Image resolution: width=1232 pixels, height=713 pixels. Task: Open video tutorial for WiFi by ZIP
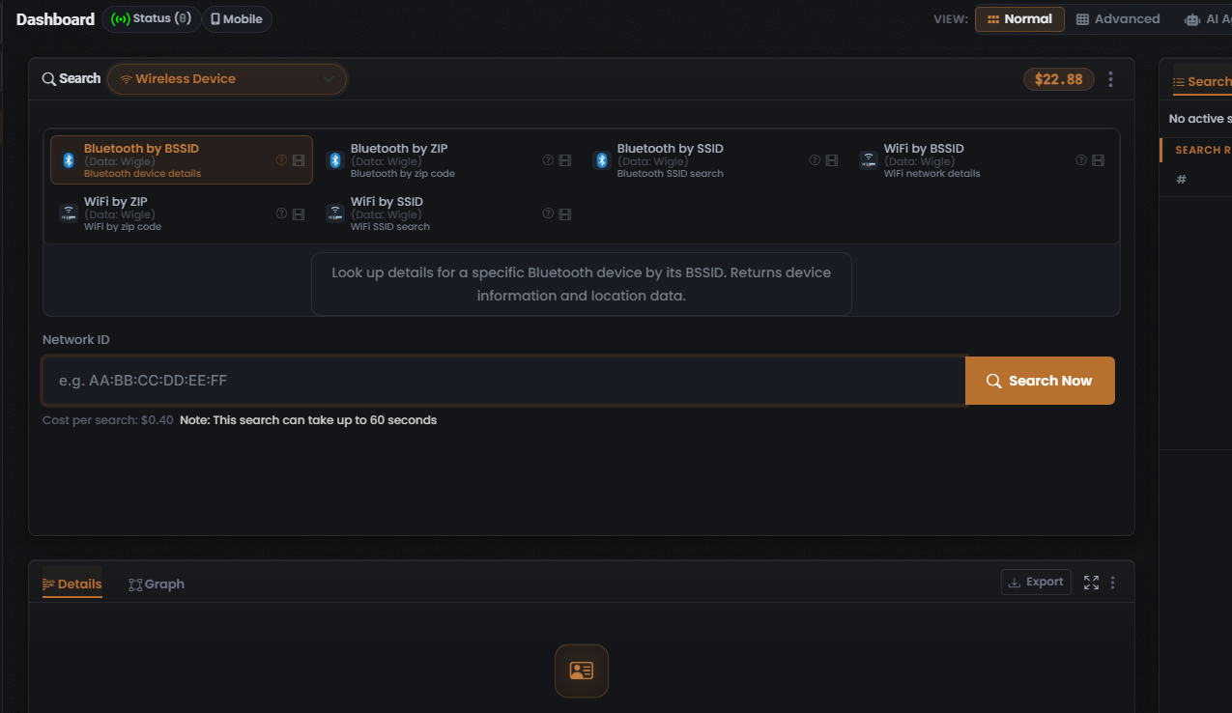[299, 214]
